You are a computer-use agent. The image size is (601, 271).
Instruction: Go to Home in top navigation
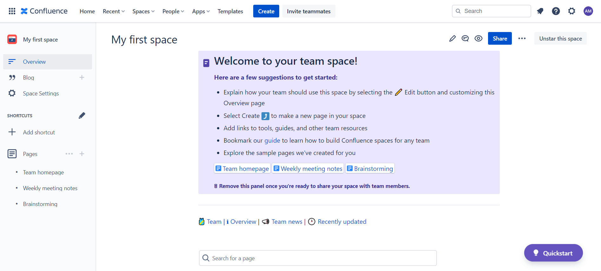[x=87, y=11]
